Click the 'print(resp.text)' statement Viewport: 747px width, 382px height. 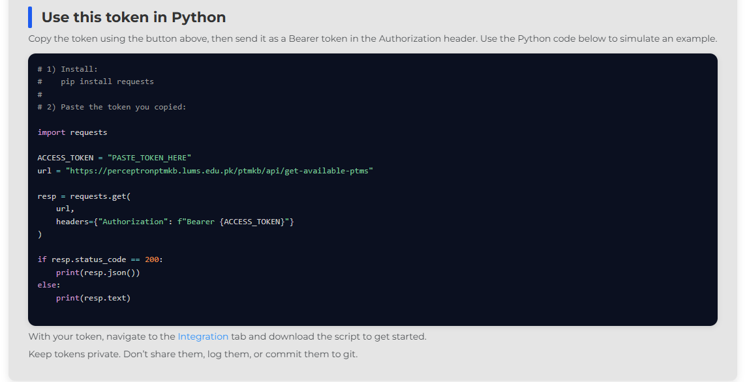coord(93,298)
